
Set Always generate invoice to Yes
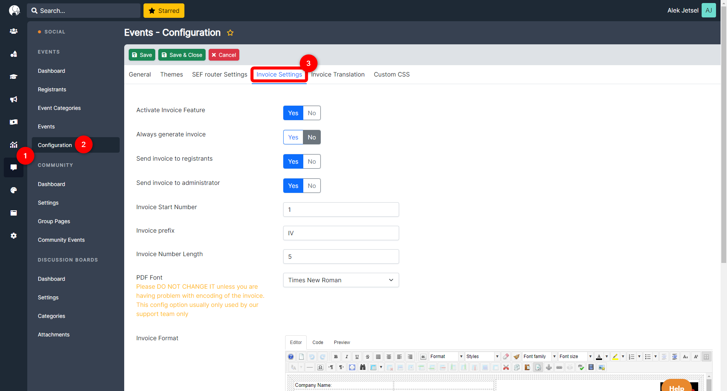tap(293, 137)
